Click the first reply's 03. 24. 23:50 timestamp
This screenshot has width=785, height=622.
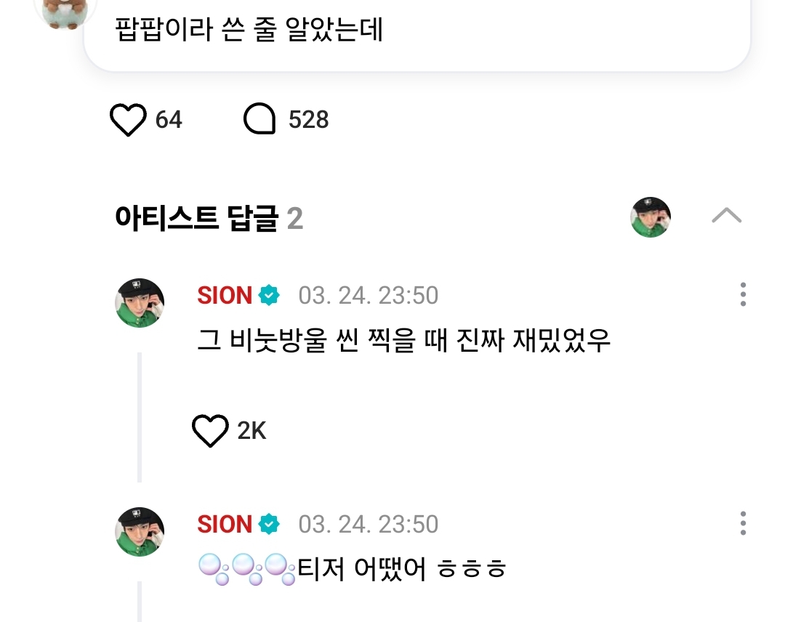point(369,296)
